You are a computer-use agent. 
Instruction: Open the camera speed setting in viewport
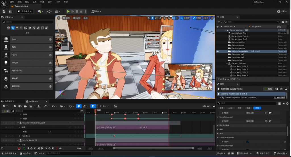(x=206, y=18)
